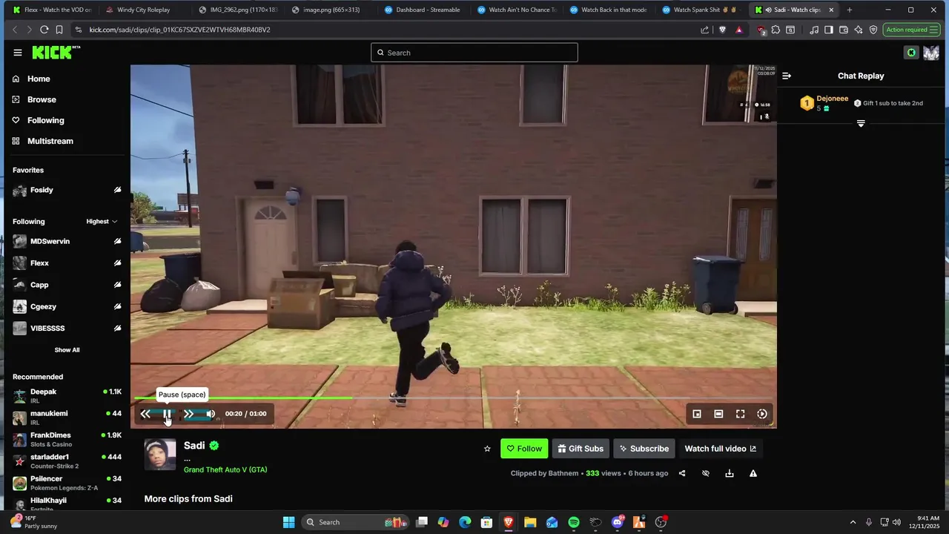
Task: Follow Sadi with the green button
Action: pos(524,449)
